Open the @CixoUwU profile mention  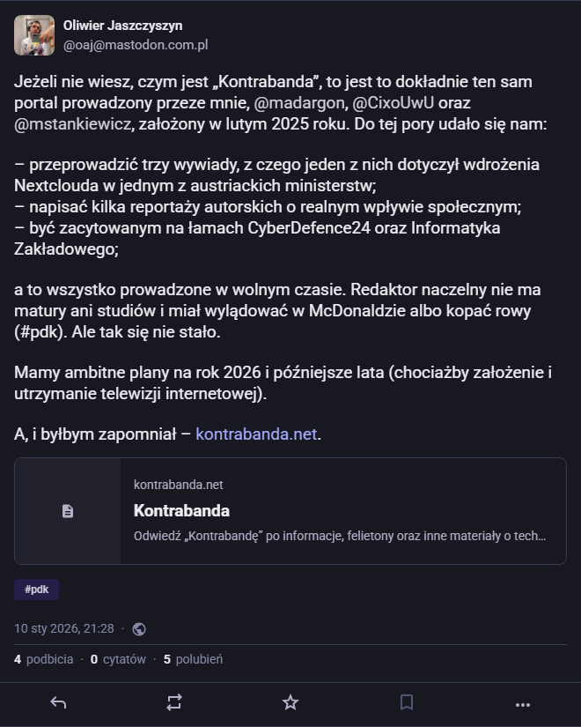click(393, 102)
